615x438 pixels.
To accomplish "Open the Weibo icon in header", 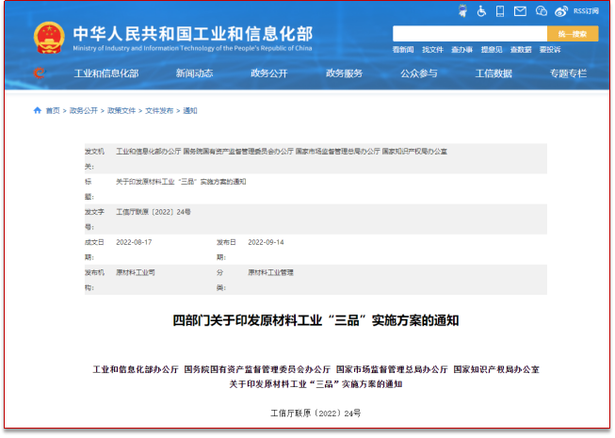I will (x=561, y=11).
